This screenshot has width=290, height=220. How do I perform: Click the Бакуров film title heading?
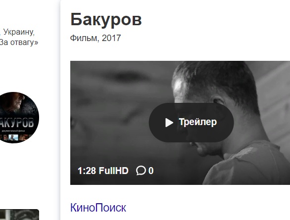pos(106,19)
